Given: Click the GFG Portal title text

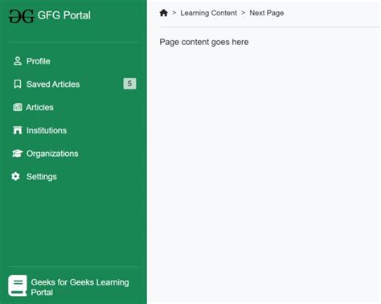Looking at the screenshot, I should [x=64, y=15].
